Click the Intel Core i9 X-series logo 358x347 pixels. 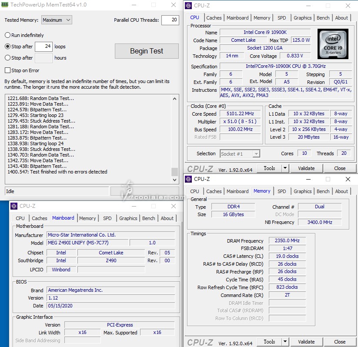(x=333, y=44)
